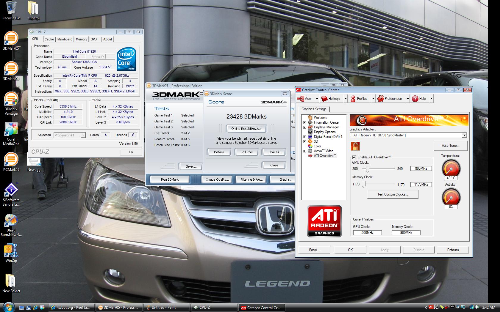The height and width of the screenshot is (312, 500).
Task: Click the Auto-Tune button
Action: (450, 146)
